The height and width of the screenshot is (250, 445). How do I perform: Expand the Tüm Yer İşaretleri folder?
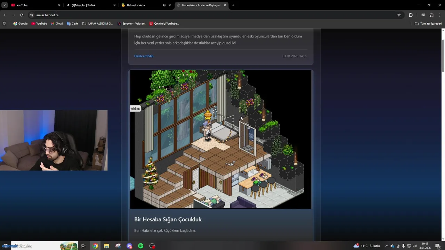(428, 24)
